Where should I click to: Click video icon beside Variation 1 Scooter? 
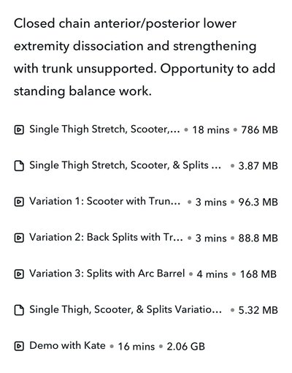tap(19, 202)
